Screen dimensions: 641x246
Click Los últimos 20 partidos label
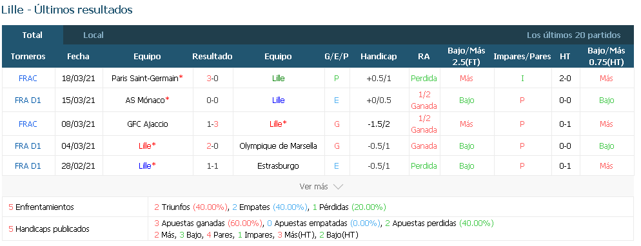point(573,35)
